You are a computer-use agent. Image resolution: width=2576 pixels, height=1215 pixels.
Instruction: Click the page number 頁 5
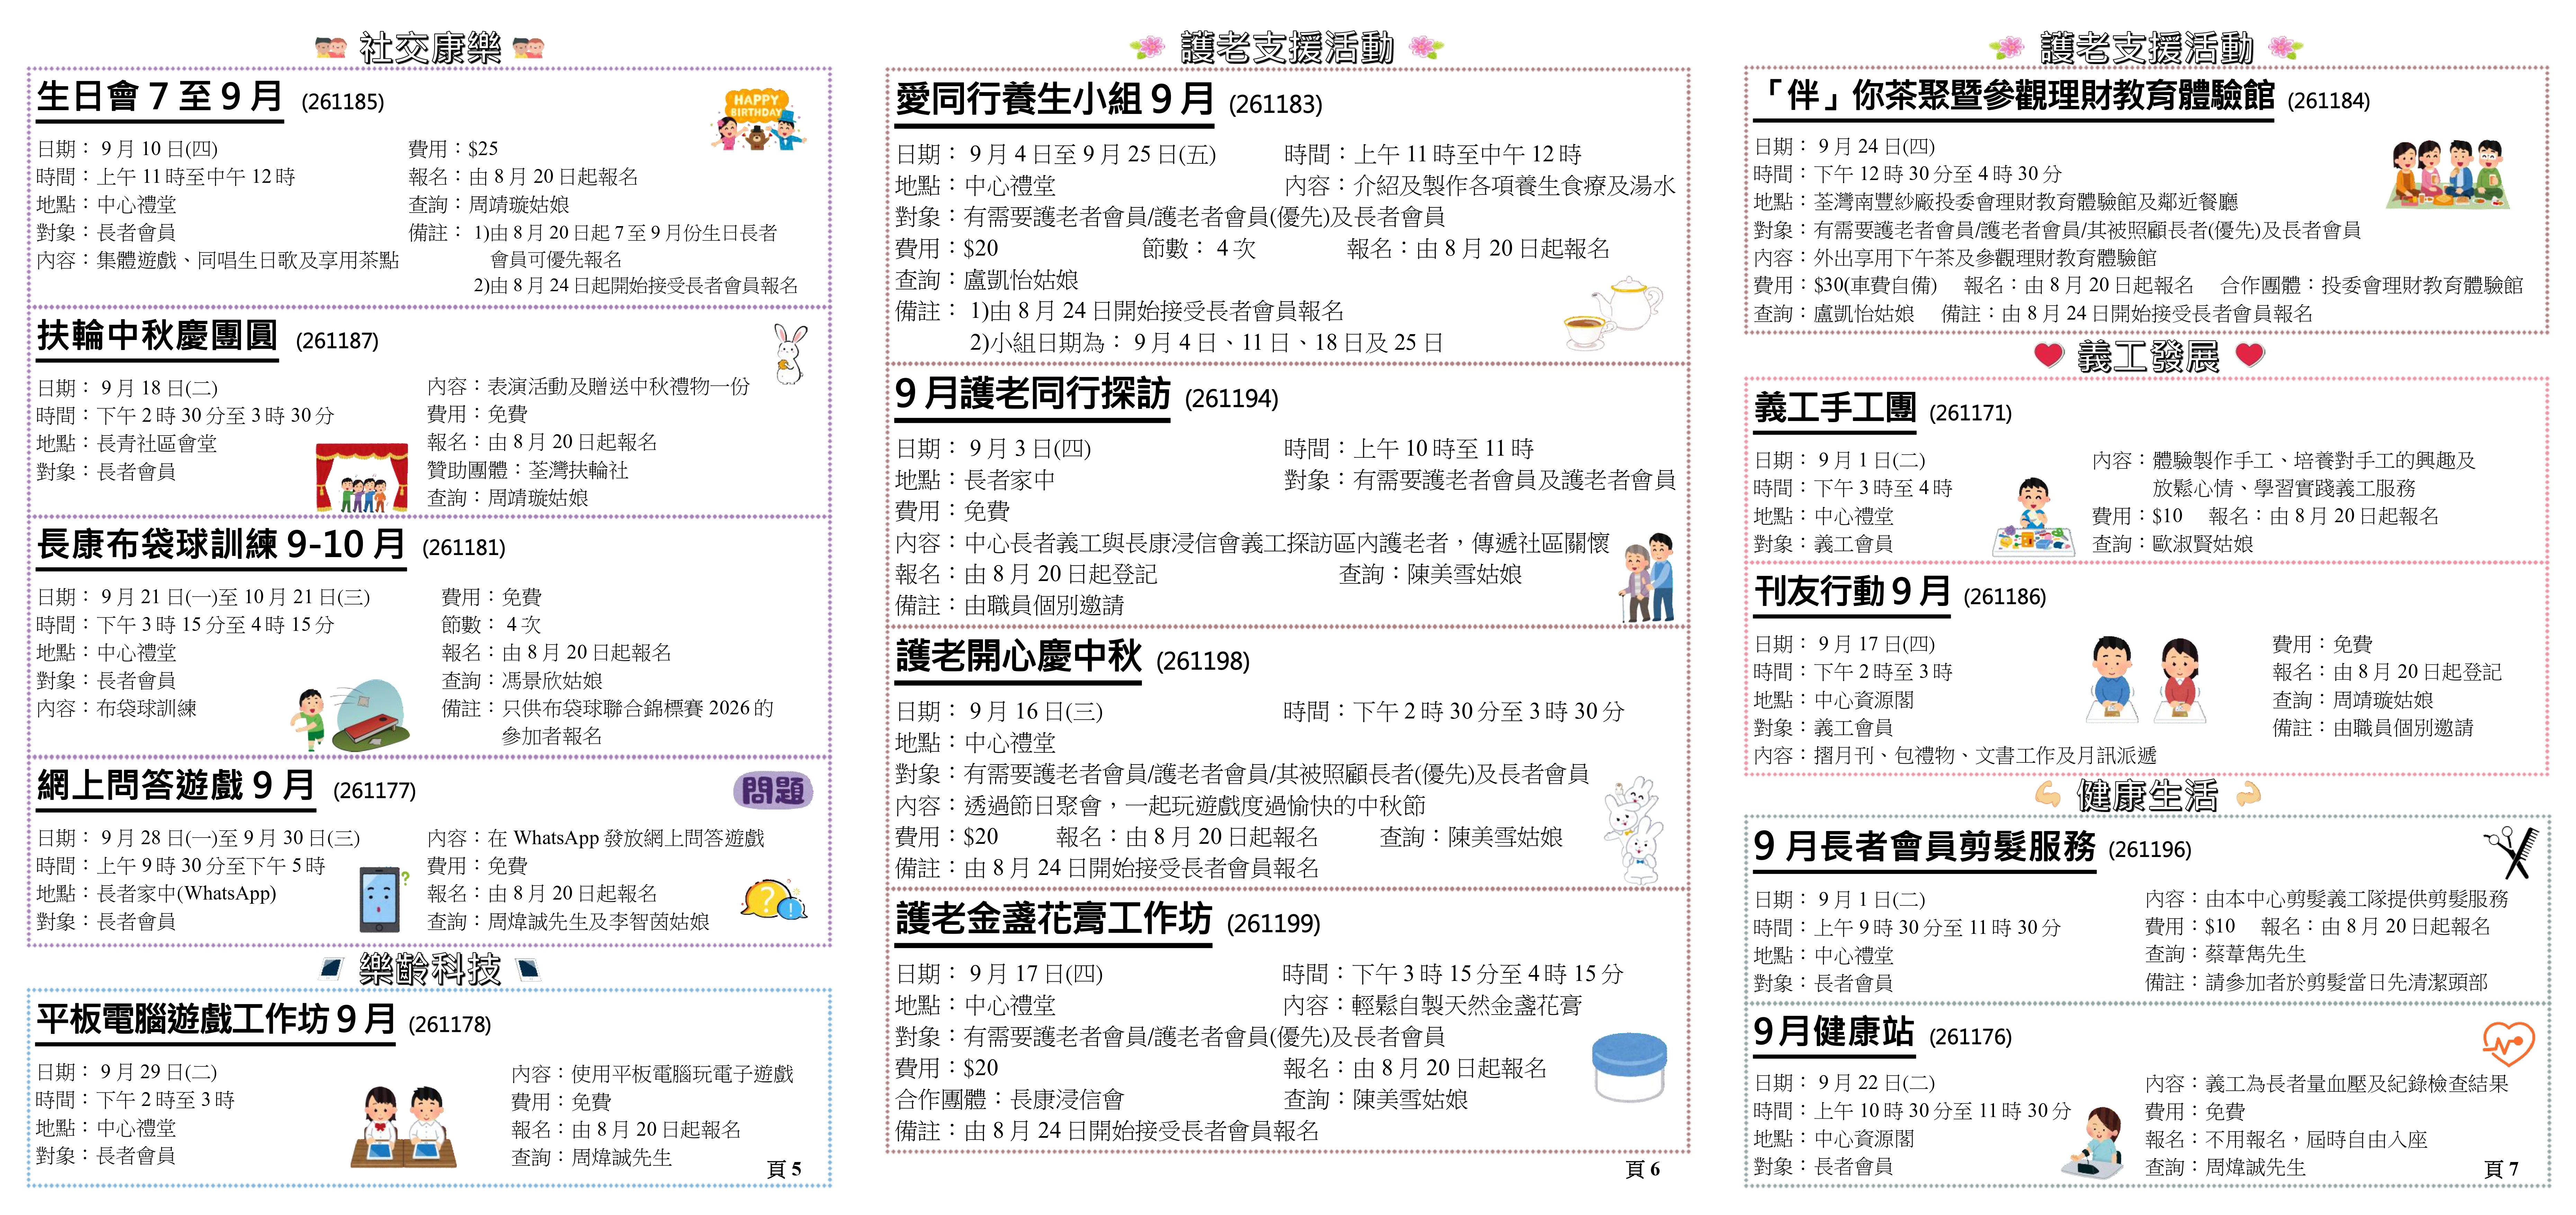point(784,1169)
